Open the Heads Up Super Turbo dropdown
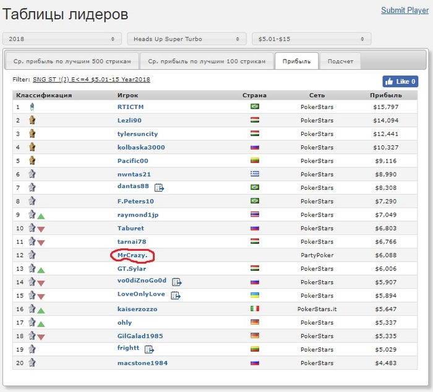433x392 pixels. [x=187, y=39]
